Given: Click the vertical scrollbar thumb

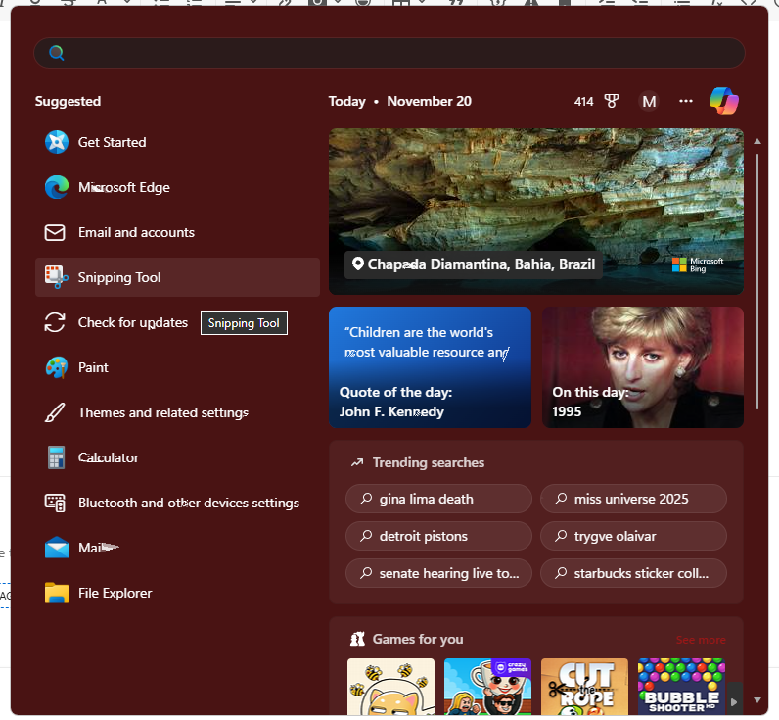Looking at the screenshot, I should click(757, 281).
